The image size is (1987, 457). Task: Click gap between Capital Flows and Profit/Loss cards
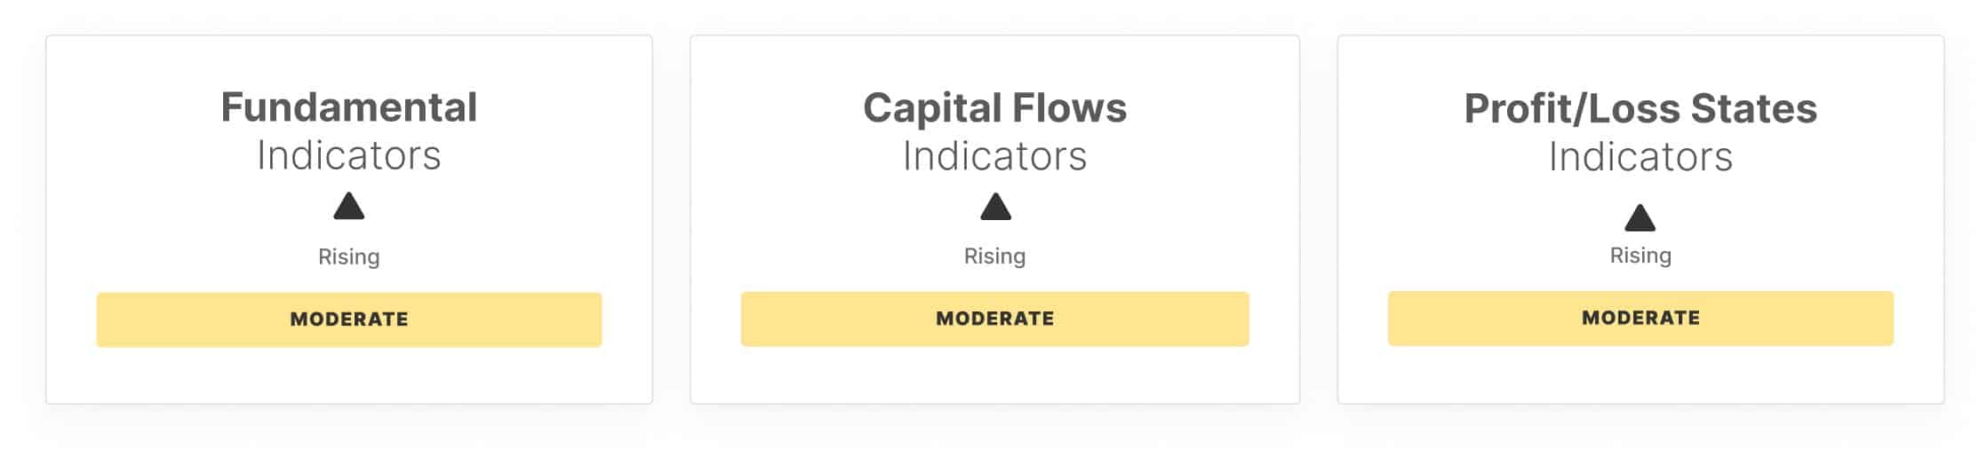click(1319, 219)
